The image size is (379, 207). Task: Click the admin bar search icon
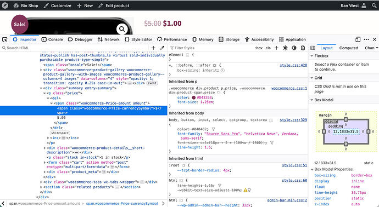[374, 5]
